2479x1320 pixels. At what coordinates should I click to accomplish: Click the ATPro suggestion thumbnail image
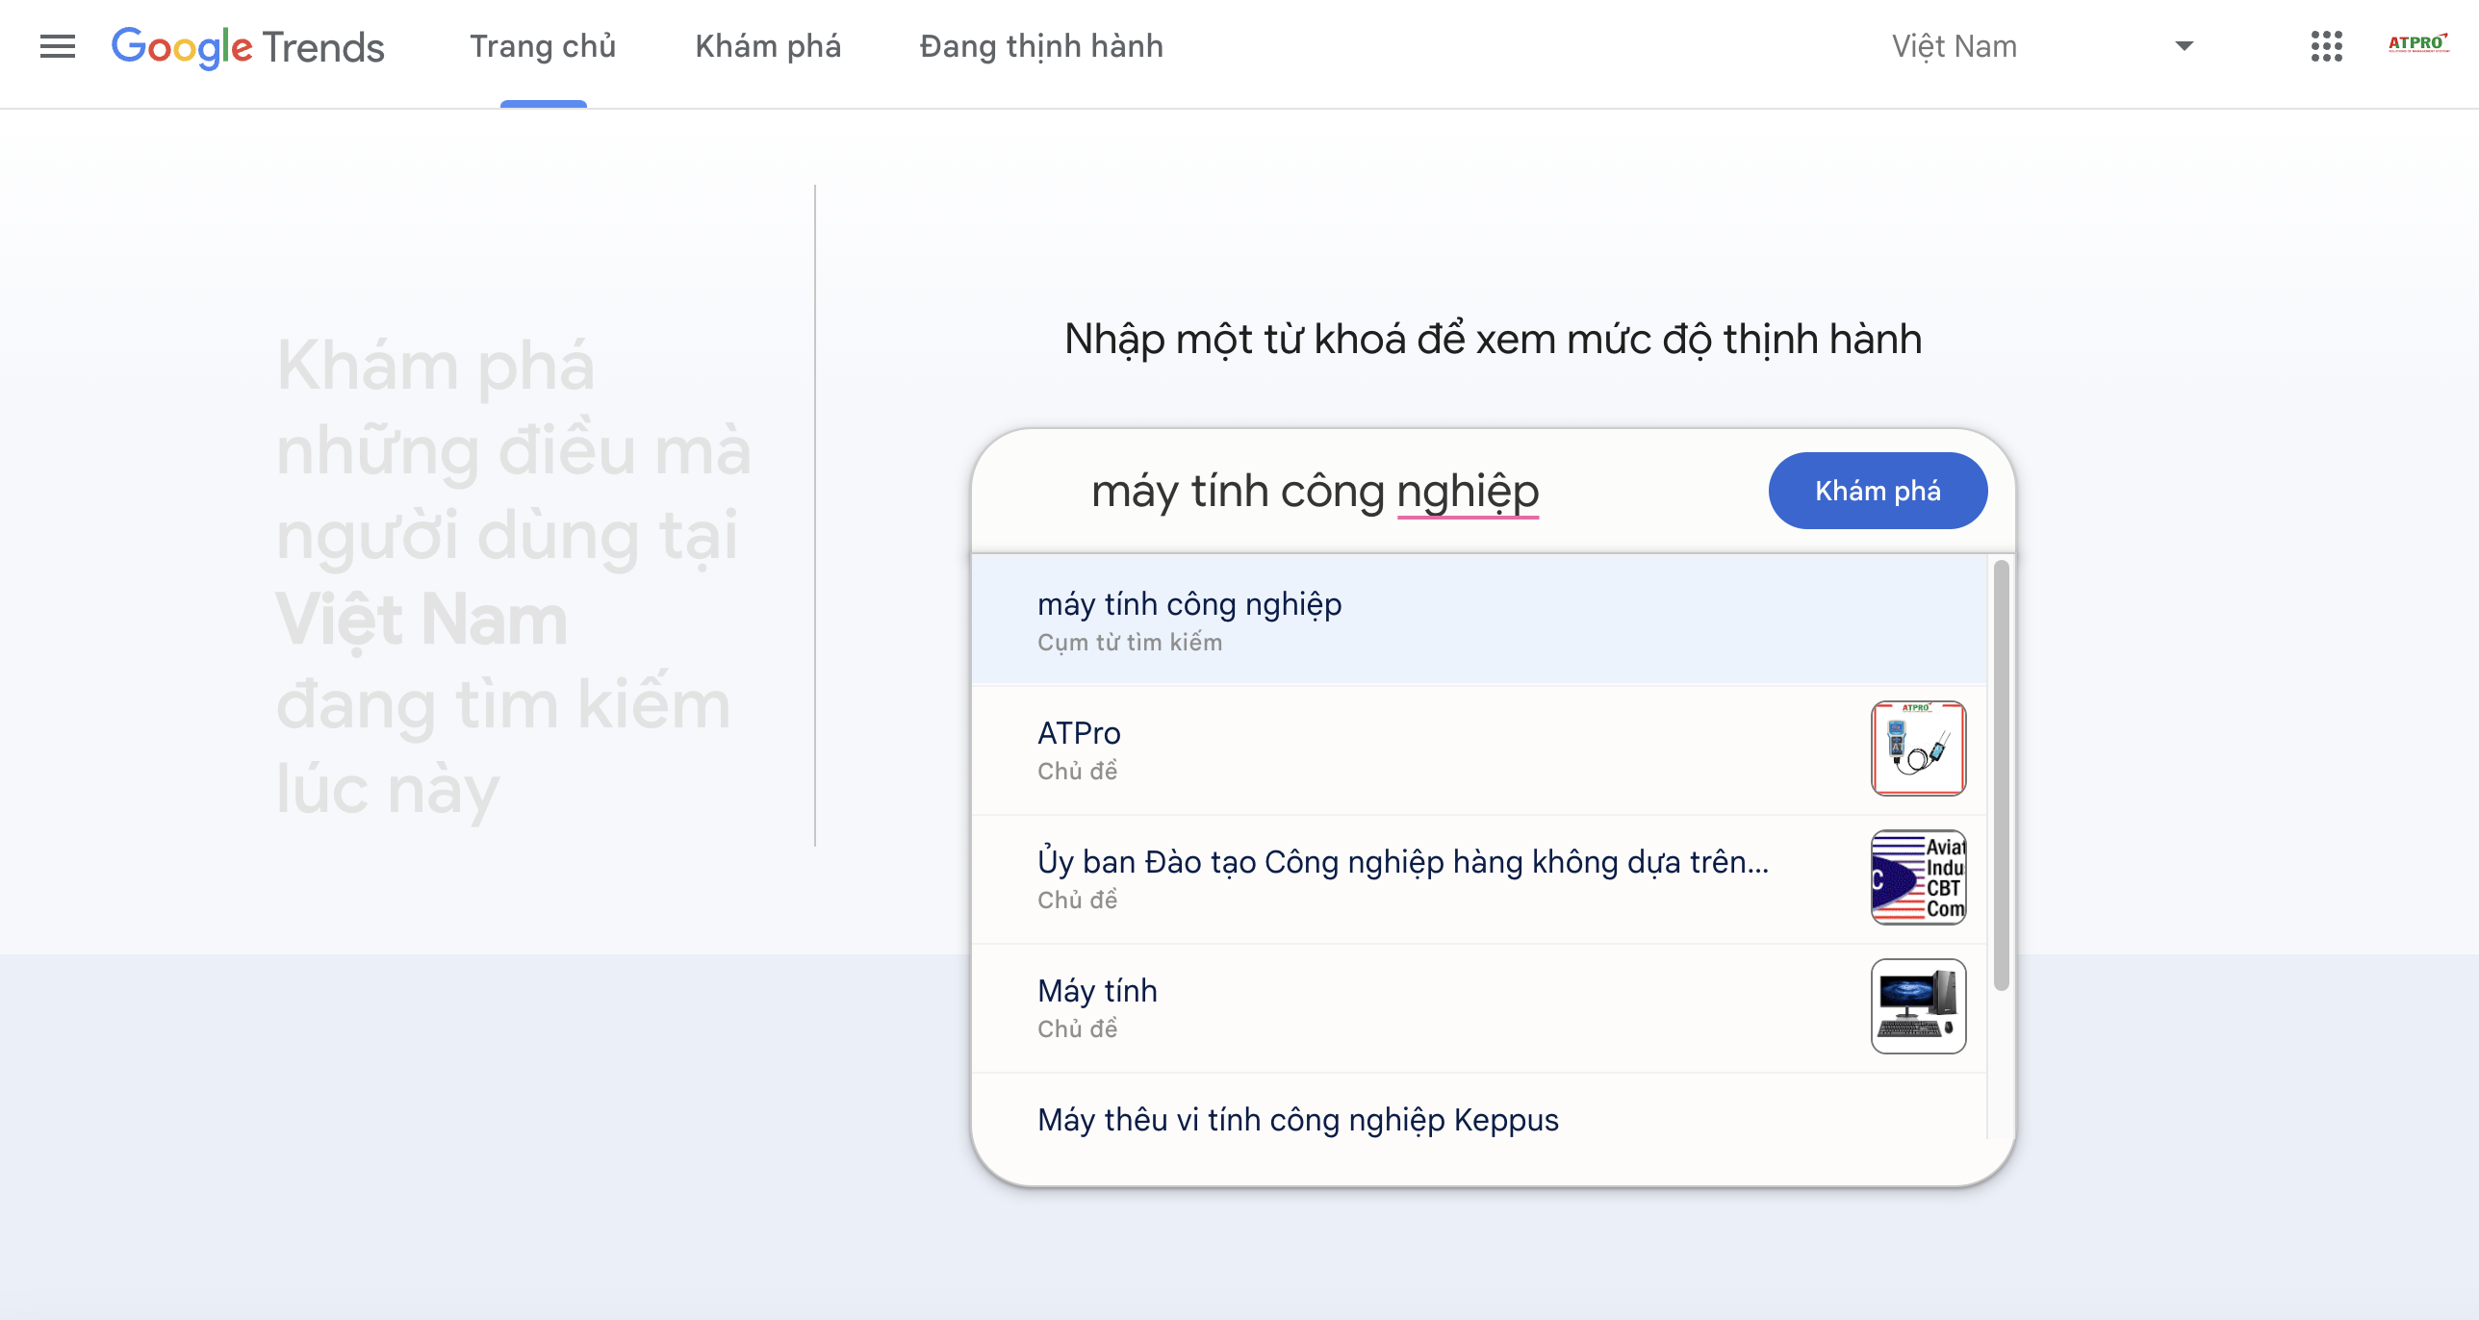click(1918, 749)
